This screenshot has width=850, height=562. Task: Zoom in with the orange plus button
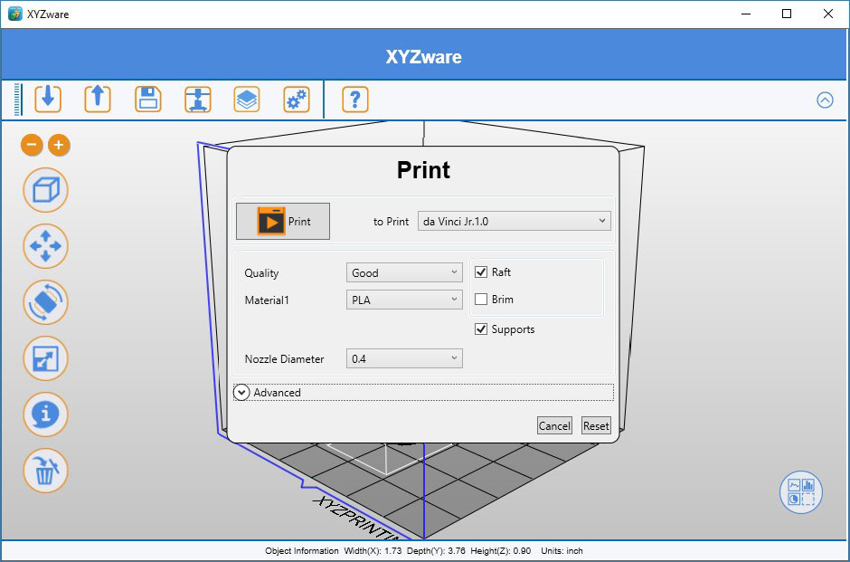(59, 145)
